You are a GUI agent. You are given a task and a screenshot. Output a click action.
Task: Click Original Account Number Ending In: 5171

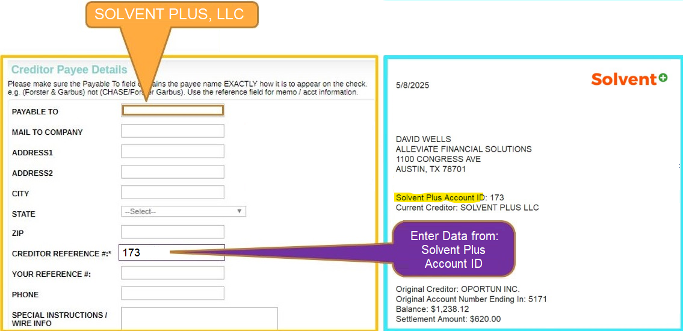[471, 299]
